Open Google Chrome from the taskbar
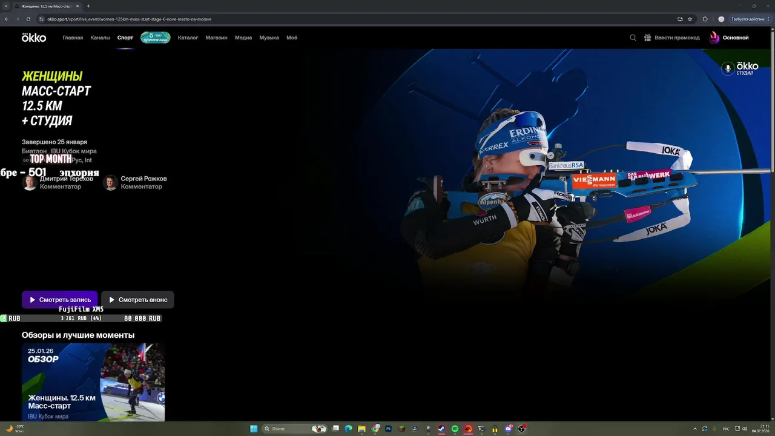The image size is (775, 436). [x=375, y=429]
